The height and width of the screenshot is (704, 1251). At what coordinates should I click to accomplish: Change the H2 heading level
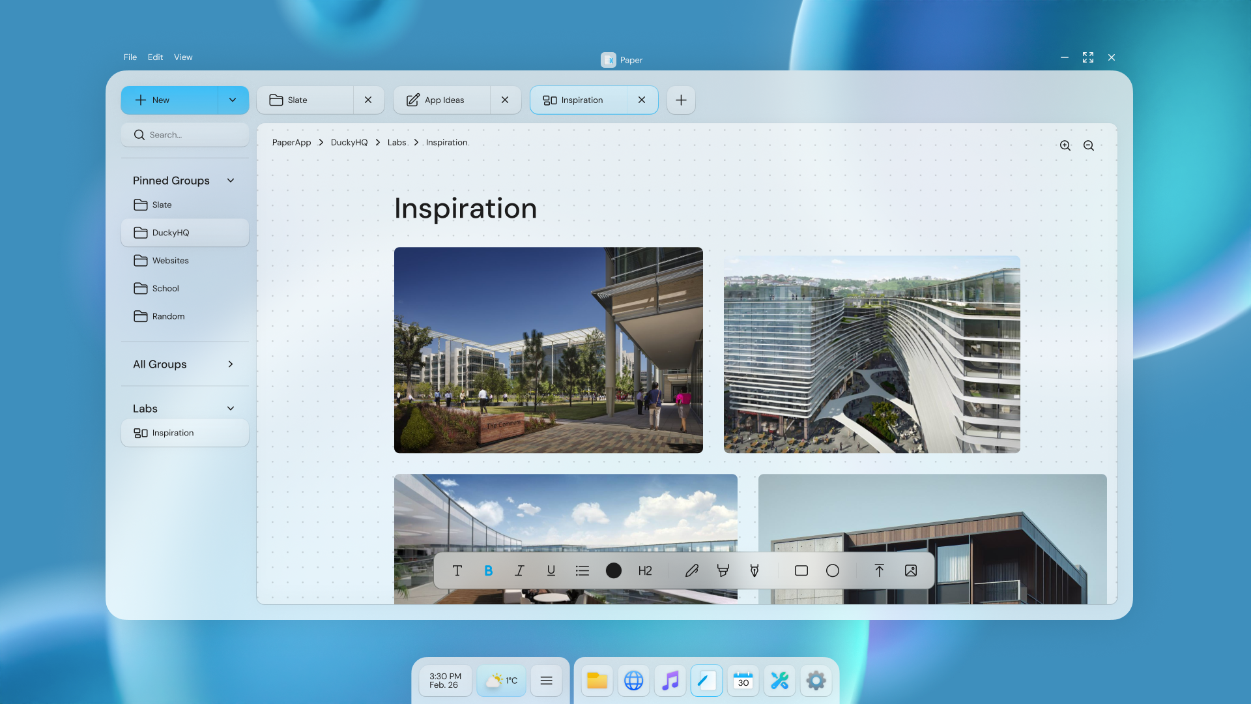[x=645, y=571]
